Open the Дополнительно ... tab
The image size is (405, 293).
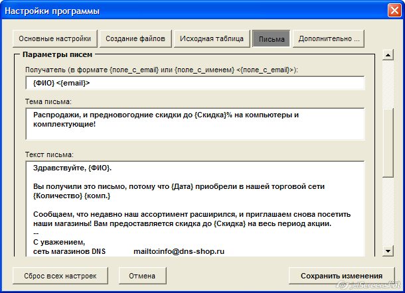329,38
